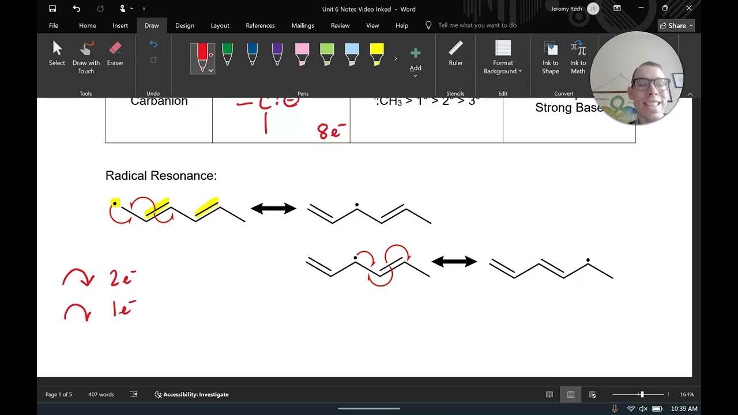Choose the Select cursor tool

coord(57,54)
